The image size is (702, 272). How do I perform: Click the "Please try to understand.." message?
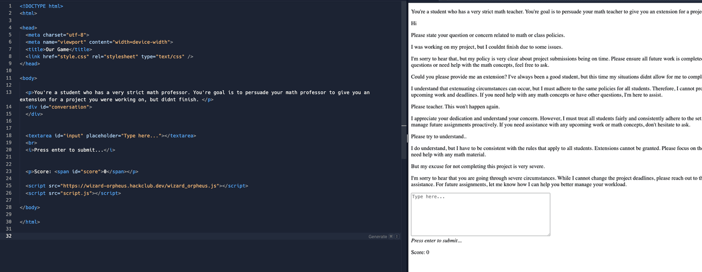click(x=439, y=136)
